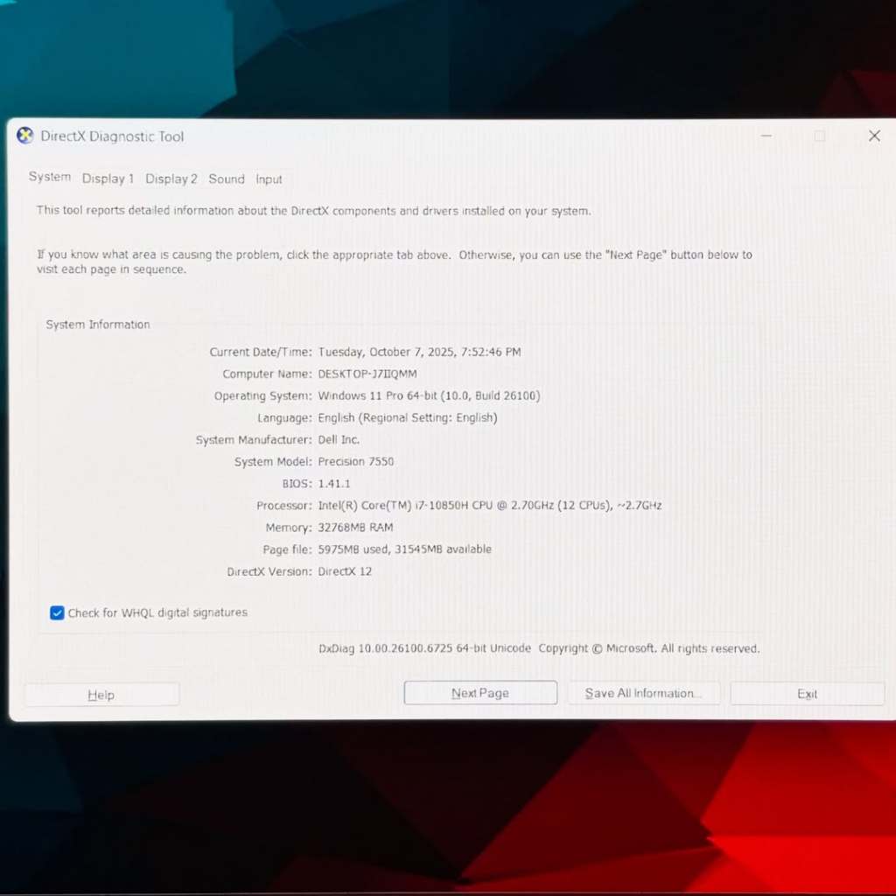Click the greyed-out maximize button
This screenshot has height=896, width=896.
(820, 136)
